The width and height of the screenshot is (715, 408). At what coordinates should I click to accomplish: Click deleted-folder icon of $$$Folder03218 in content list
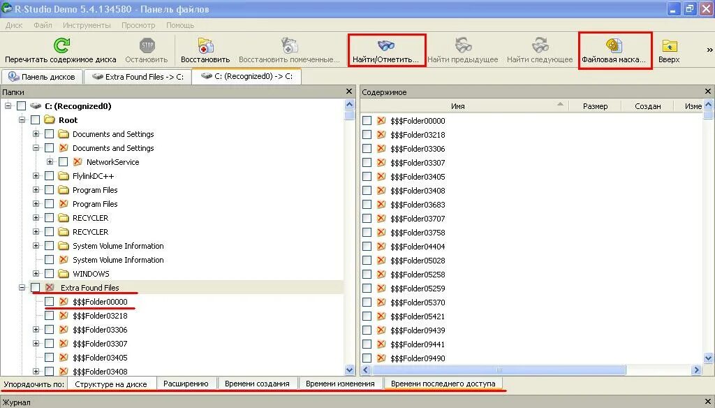[381, 135]
